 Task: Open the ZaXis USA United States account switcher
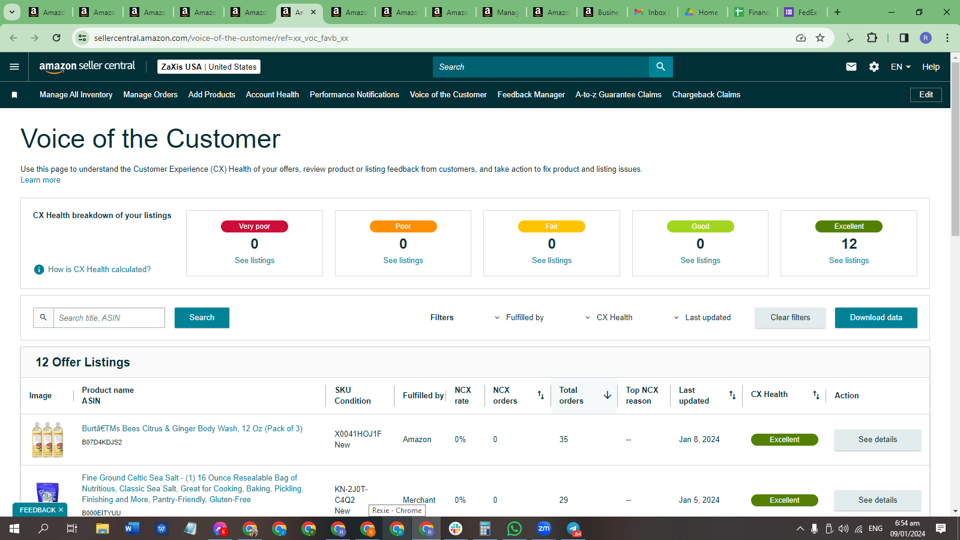click(209, 67)
